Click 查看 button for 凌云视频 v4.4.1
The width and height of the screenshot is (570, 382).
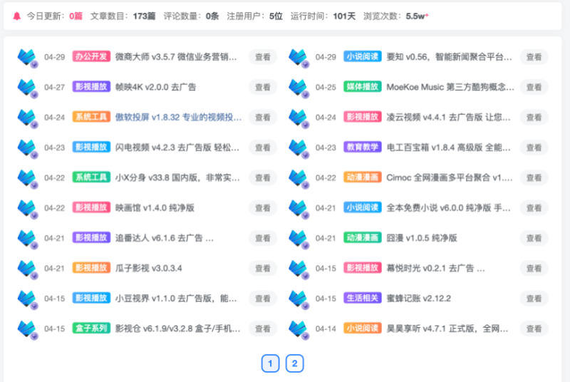point(534,118)
